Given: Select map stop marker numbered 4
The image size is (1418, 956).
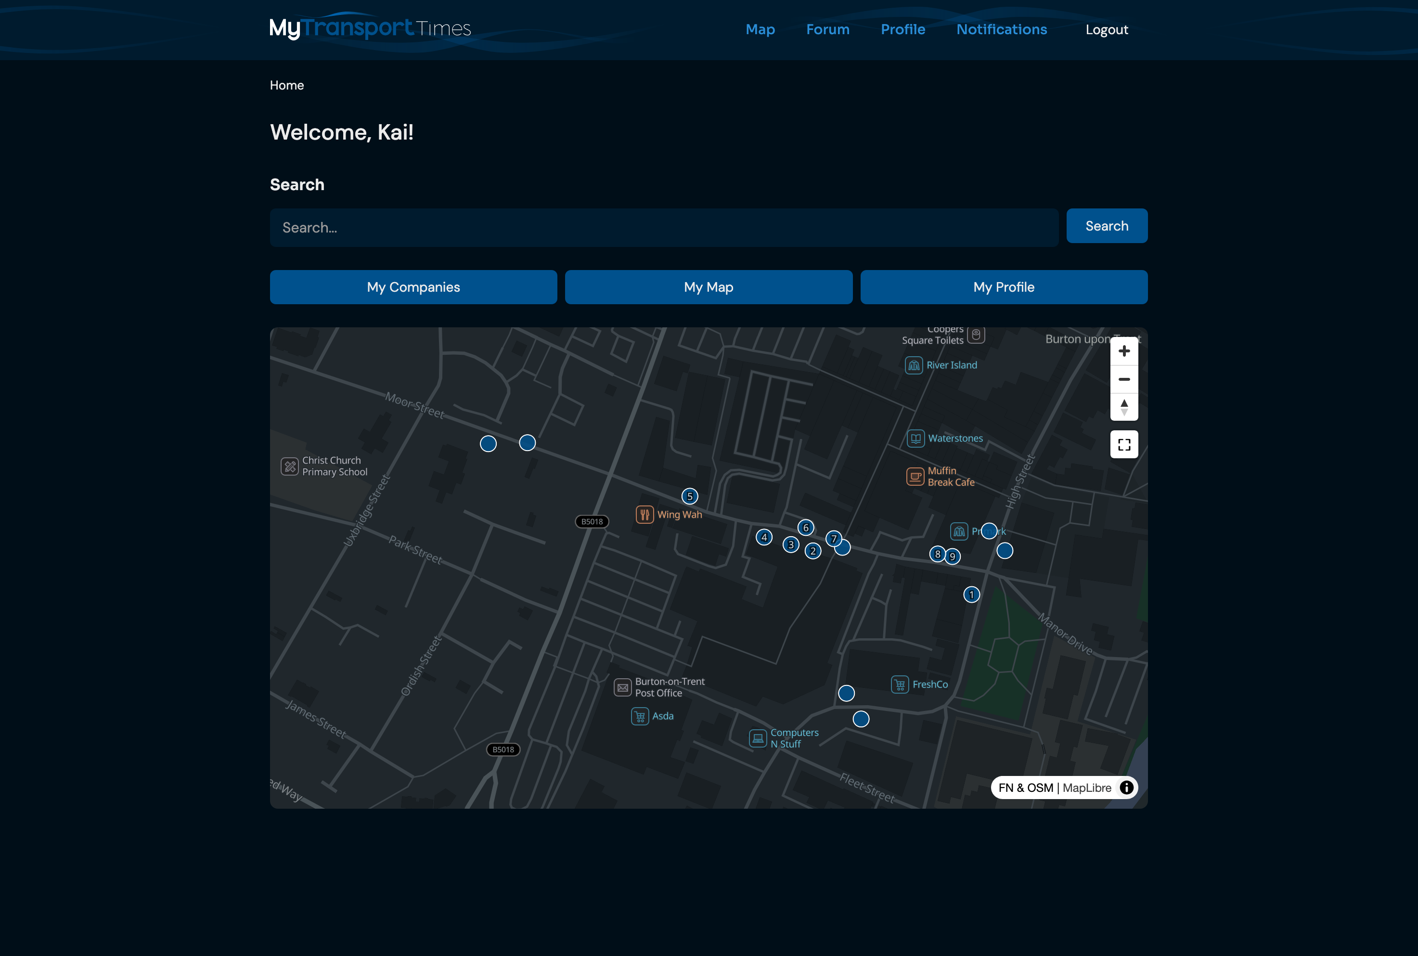Looking at the screenshot, I should pos(764,537).
